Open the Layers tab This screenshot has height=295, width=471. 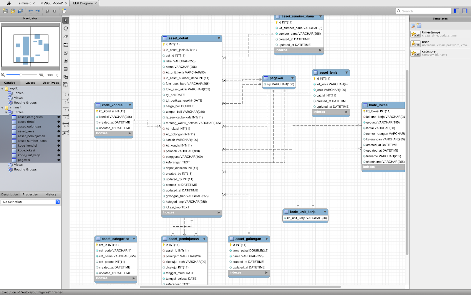(x=30, y=83)
